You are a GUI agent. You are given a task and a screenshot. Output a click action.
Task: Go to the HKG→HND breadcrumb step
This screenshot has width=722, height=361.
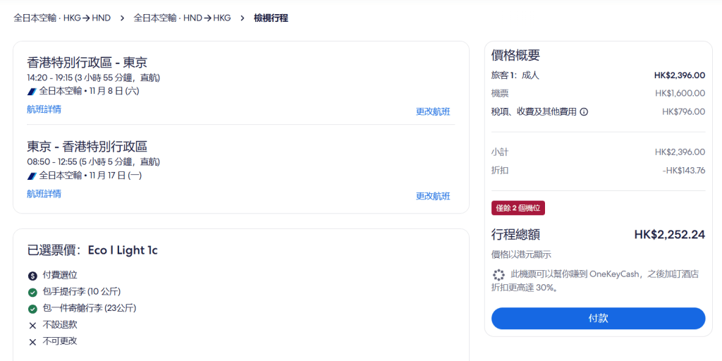(x=62, y=18)
